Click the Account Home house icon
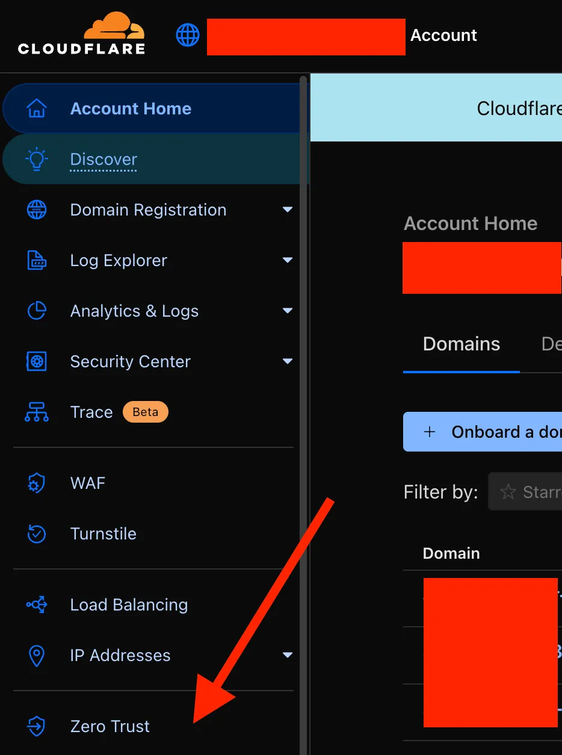This screenshot has height=755, width=562. click(37, 108)
